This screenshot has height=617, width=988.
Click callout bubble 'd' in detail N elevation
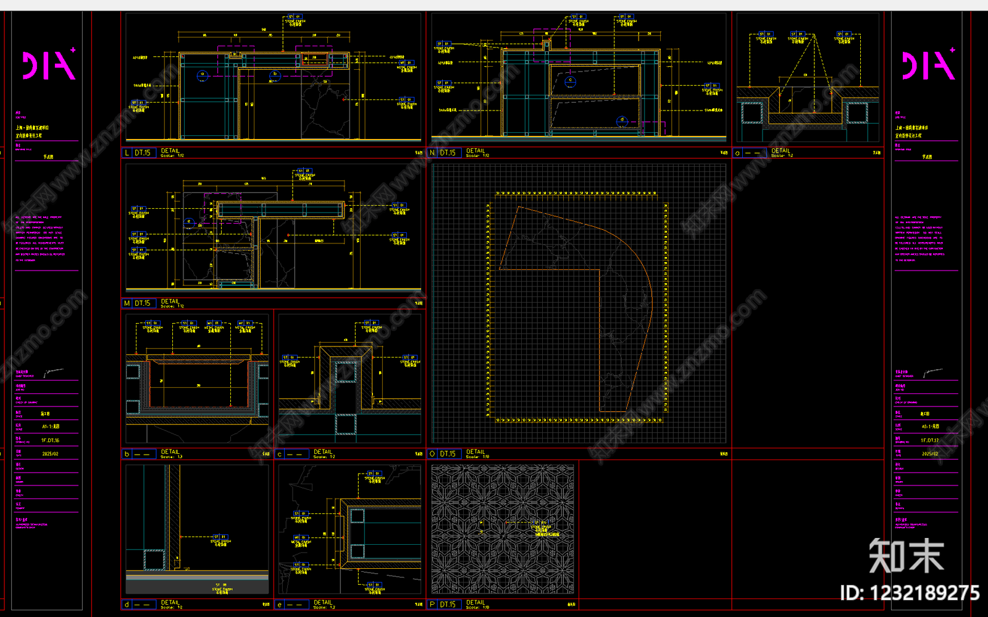click(x=622, y=120)
